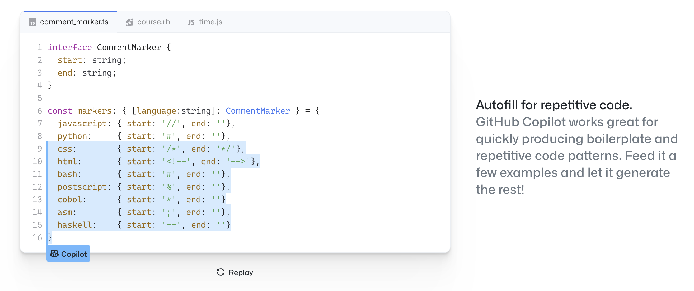Click the postscript key on line 12
This screenshot has height=291, width=694.
pos(82,187)
